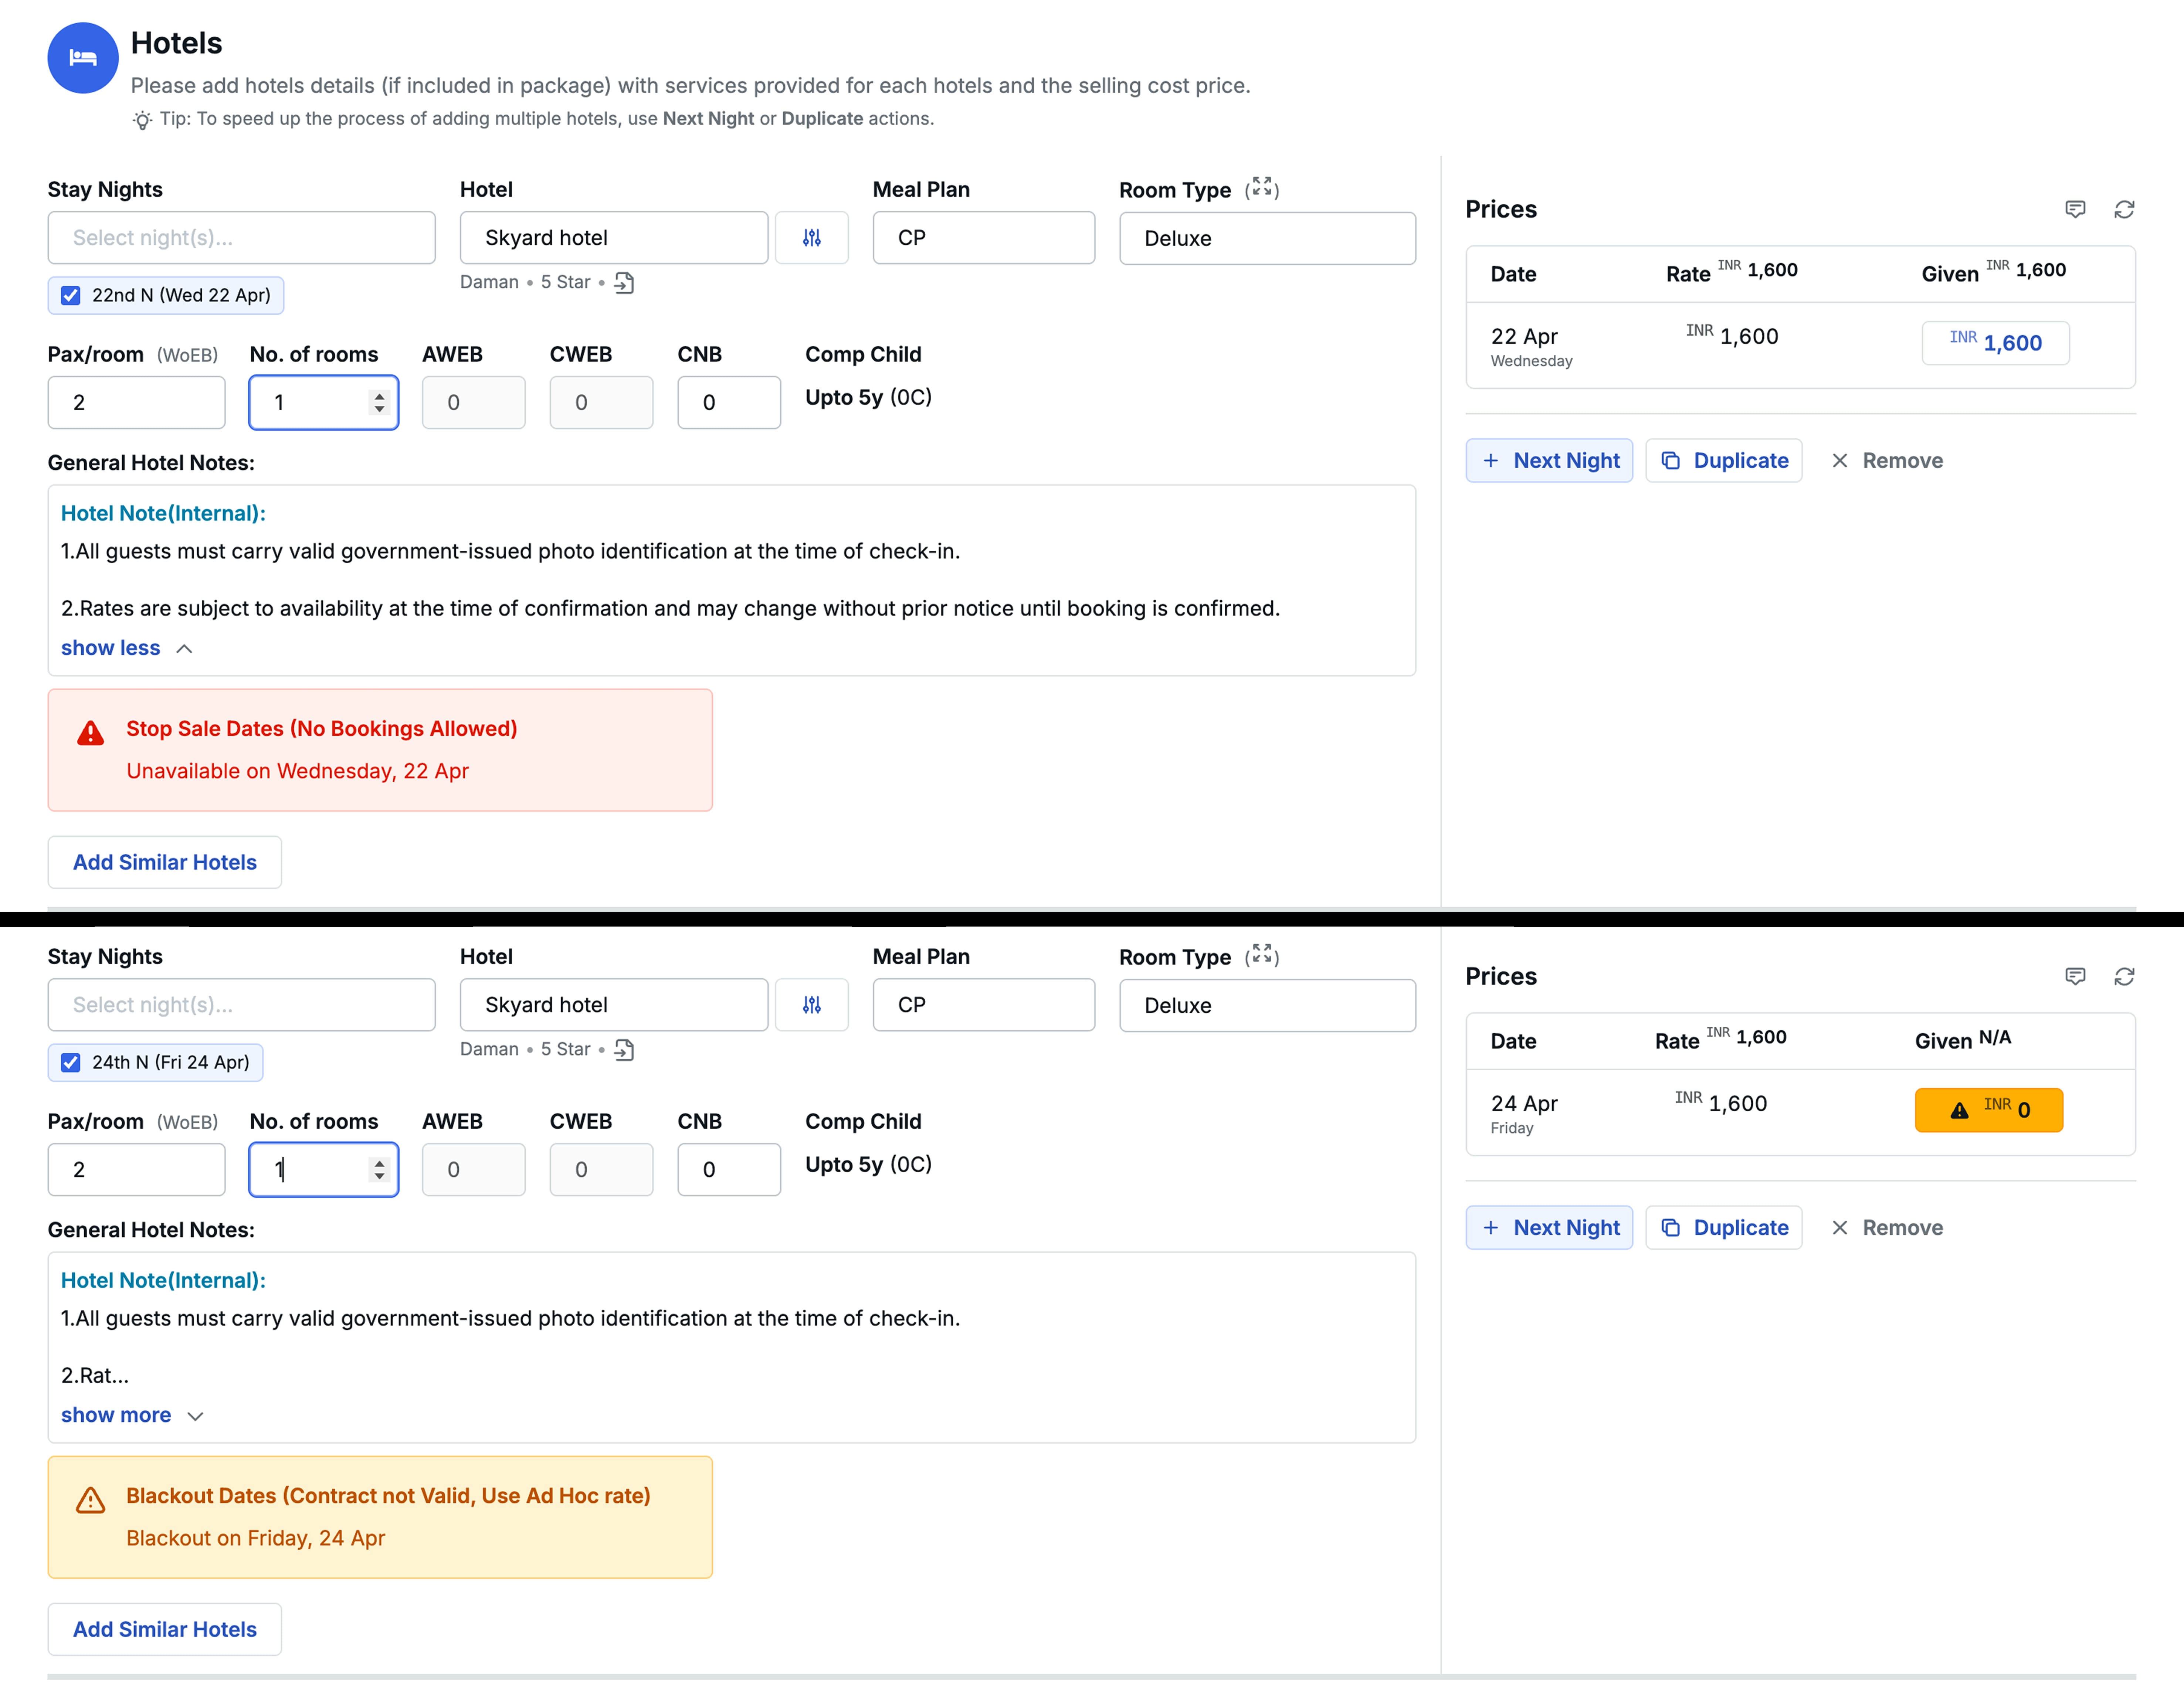Image resolution: width=2184 pixels, height=1689 pixels.
Task: Click Add Similar Hotels under Stop Sale warning
Action: click(165, 862)
